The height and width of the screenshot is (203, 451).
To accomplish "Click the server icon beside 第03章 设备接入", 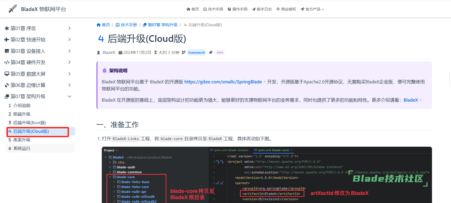I will click(x=7, y=51).
